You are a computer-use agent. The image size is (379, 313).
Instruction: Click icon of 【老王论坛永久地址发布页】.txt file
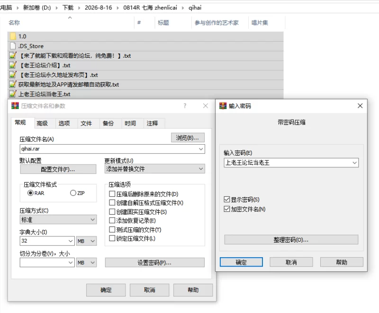click(x=13, y=75)
